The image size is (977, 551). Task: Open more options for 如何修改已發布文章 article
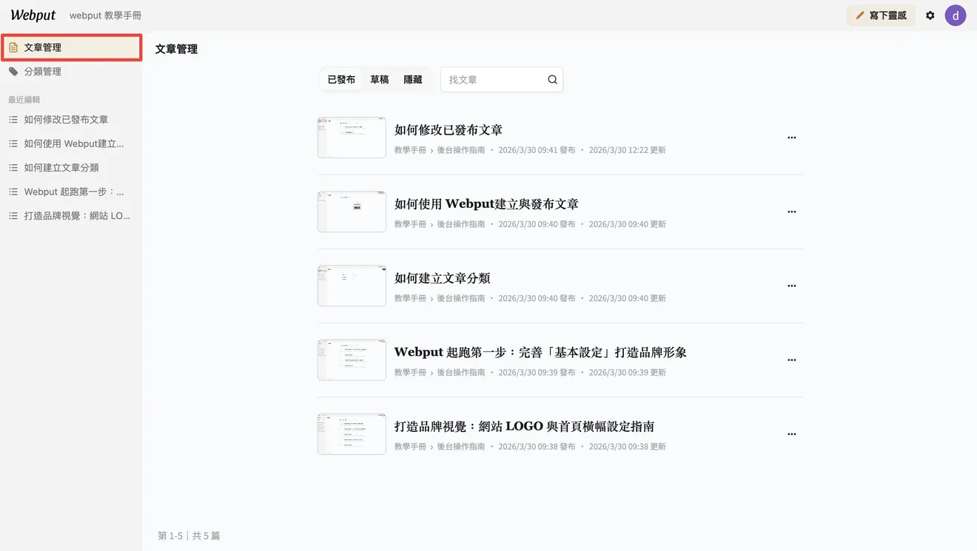point(791,138)
